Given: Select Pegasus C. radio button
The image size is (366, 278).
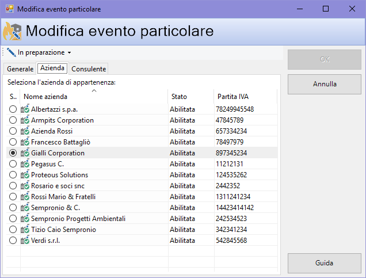Looking at the screenshot, I should click(13, 164).
